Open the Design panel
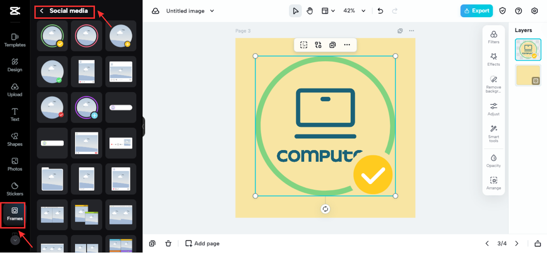Image resolution: width=547 pixels, height=254 pixels. (15, 65)
